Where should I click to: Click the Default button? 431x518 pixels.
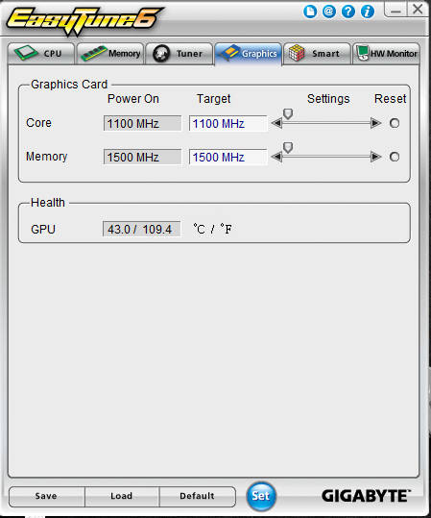(198, 496)
